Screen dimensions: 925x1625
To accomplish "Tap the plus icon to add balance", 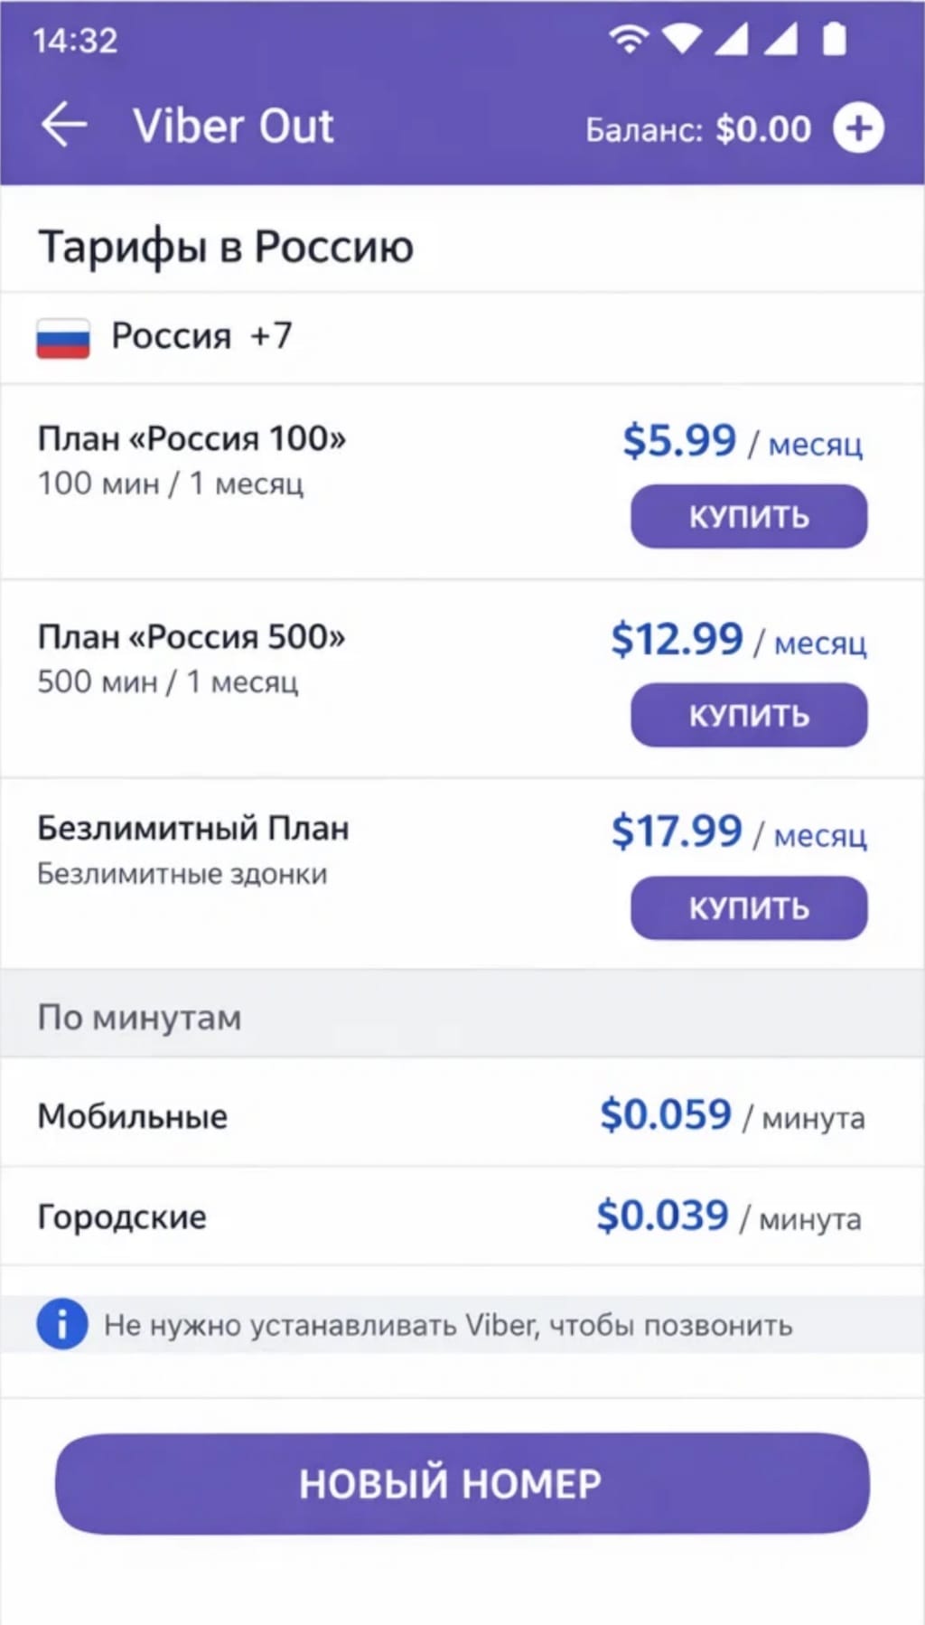I will (x=857, y=127).
